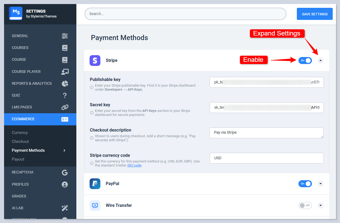Click the Quiz question mark icon
The width and height of the screenshot is (340, 223).
[65, 95]
